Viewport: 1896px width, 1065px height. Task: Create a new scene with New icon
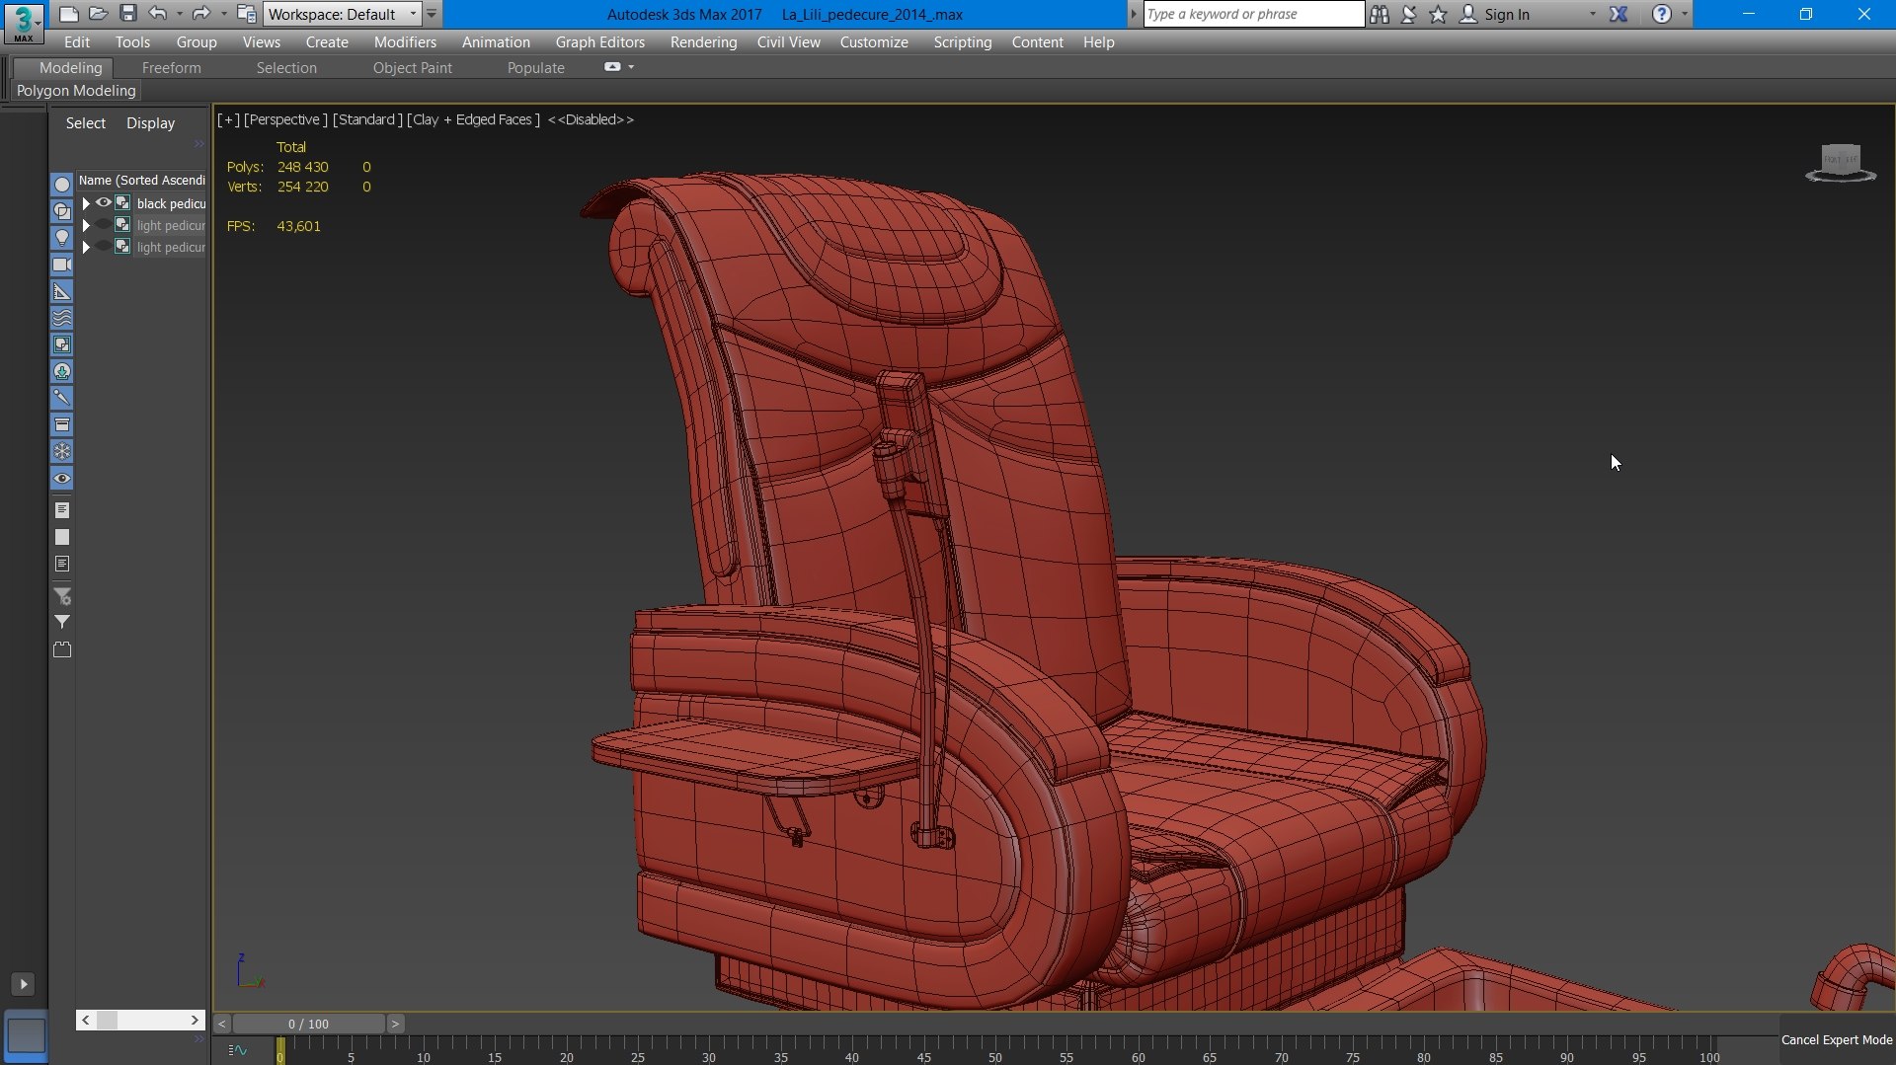point(68,14)
